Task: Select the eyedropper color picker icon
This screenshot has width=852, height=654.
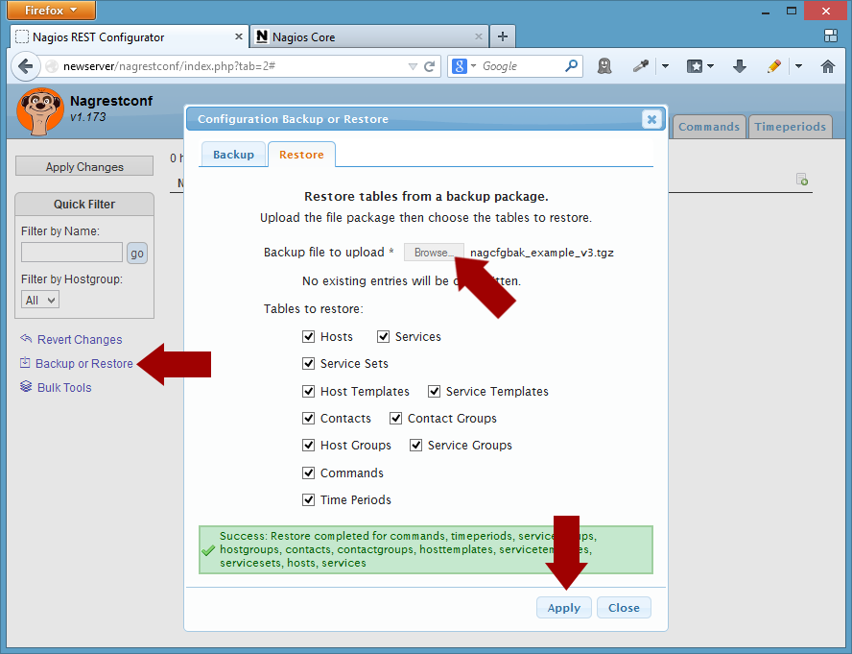Action: (641, 66)
